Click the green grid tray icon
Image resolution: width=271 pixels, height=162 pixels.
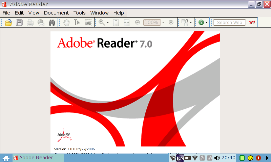click(242, 158)
